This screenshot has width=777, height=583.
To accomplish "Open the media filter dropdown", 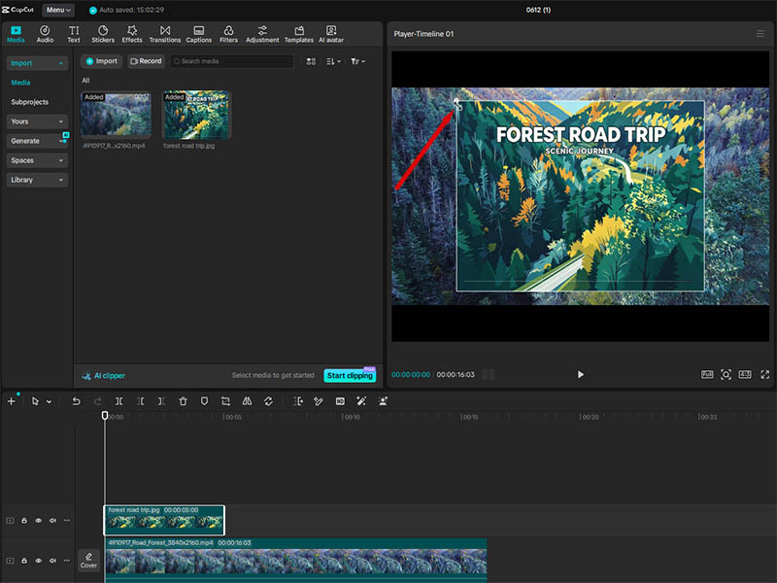I will [x=357, y=61].
